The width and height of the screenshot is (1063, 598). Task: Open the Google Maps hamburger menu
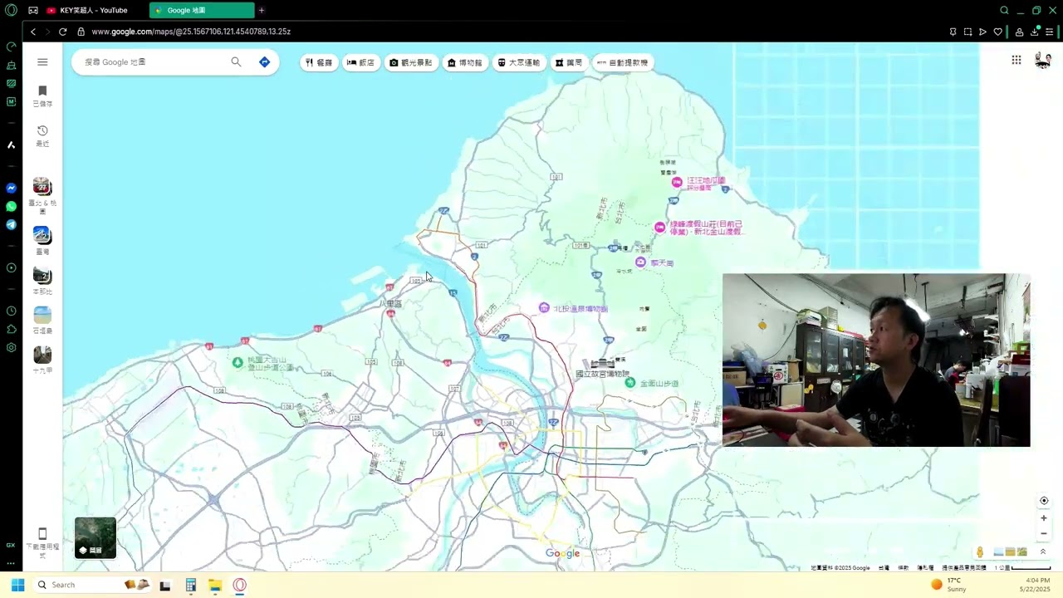coord(42,62)
